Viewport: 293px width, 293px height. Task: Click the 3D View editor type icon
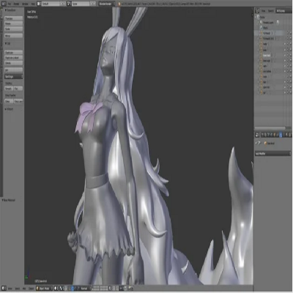pos(4,289)
